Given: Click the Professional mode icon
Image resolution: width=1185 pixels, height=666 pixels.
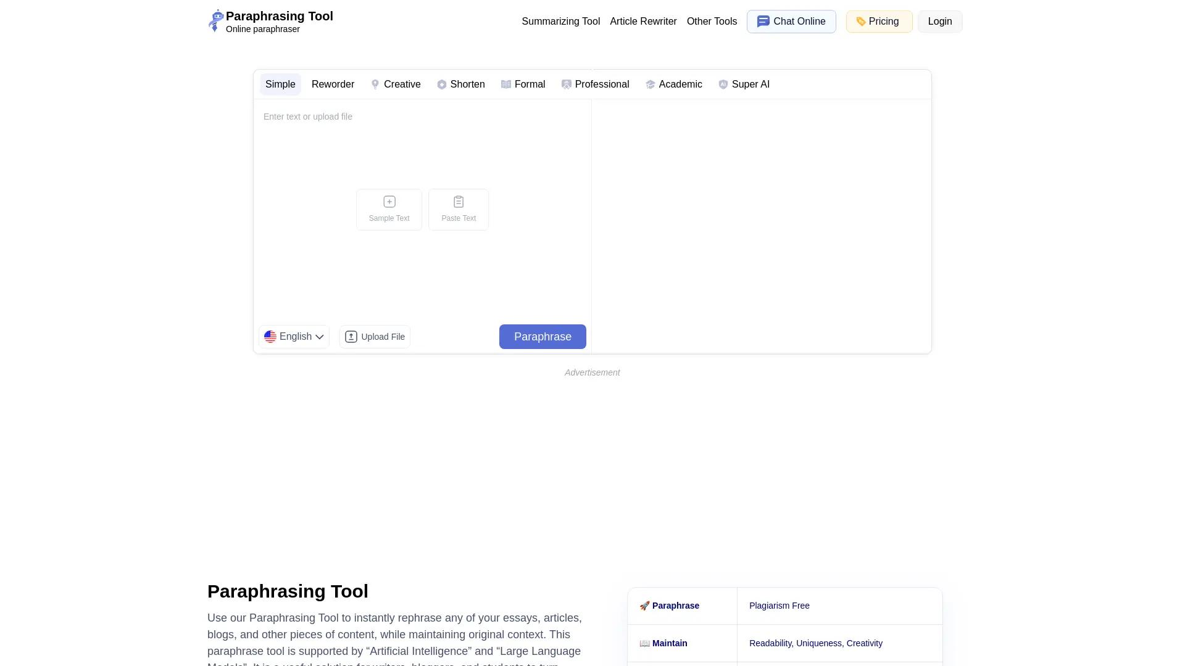Looking at the screenshot, I should click(x=566, y=84).
